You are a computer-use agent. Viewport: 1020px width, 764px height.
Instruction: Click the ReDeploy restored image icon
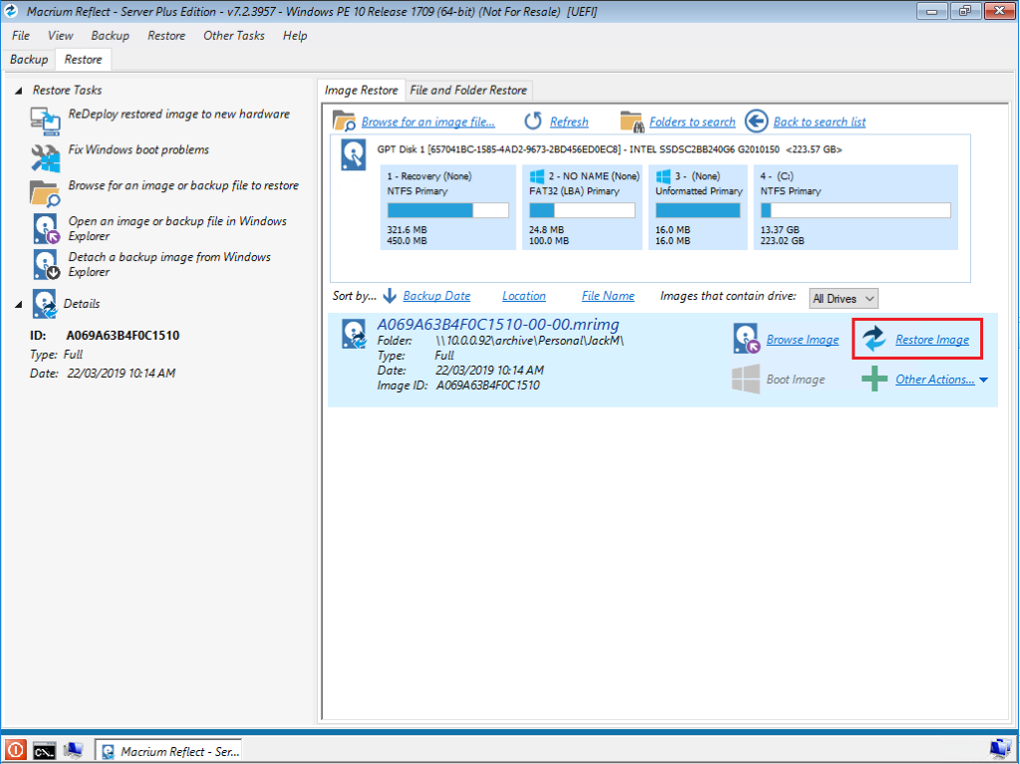[46, 121]
